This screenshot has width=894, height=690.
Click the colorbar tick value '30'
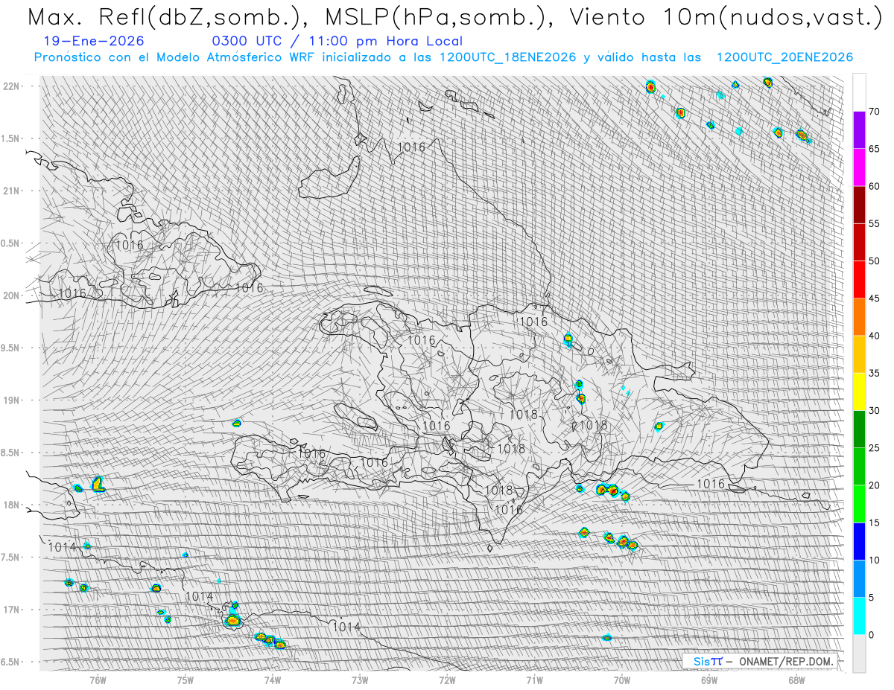[x=874, y=411]
